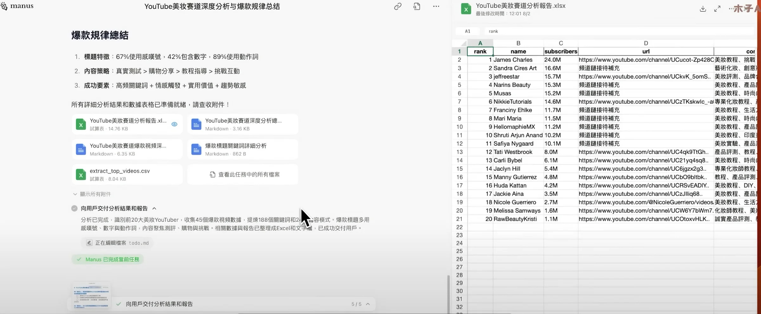The width and height of the screenshot is (761, 314).
Task: Select column B header
Action: [x=518, y=43]
